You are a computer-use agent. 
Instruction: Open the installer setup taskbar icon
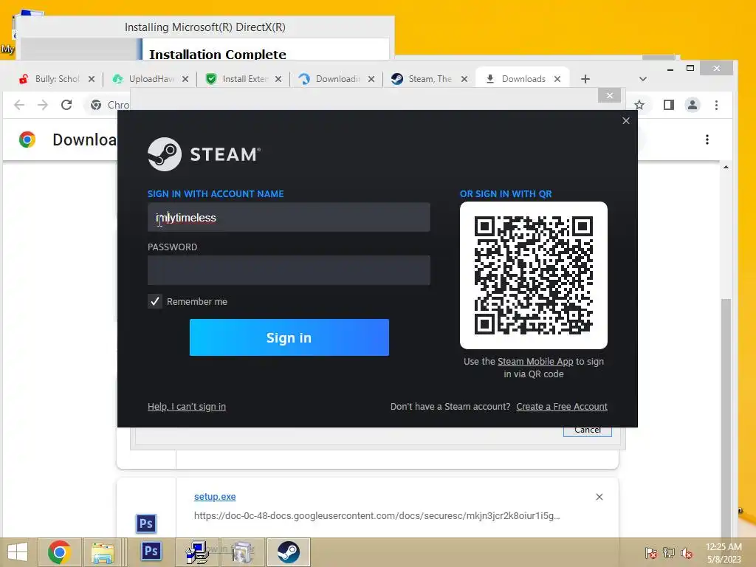[196, 552]
